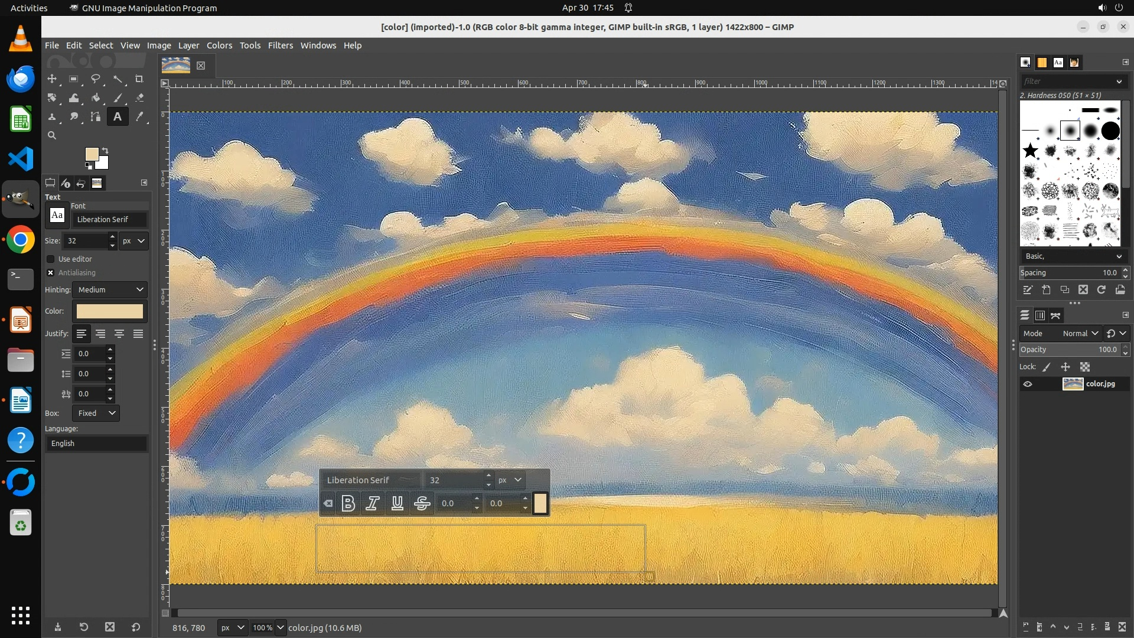Open the Hinting Medium dropdown

click(110, 290)
